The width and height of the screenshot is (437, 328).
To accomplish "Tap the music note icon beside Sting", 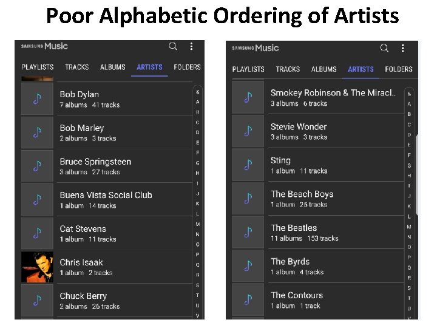I will click(x=248, y=165).
